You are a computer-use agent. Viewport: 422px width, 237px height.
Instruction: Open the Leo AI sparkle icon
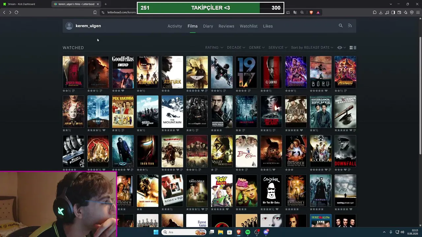406,13
